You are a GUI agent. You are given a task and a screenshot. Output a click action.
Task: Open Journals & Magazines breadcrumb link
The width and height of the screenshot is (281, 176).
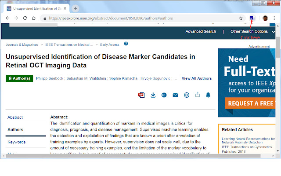click(22, 44)
